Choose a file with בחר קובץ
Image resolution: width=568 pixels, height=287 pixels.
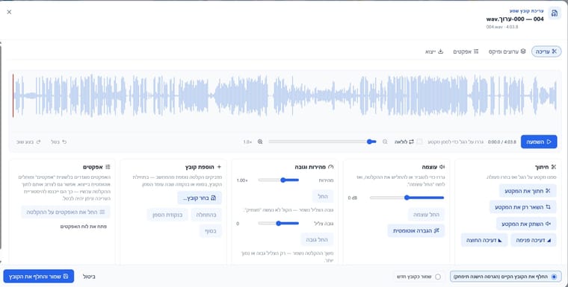pos(200,198)
